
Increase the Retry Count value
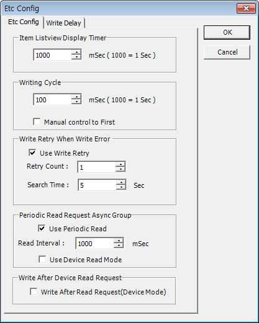(120, 164)
